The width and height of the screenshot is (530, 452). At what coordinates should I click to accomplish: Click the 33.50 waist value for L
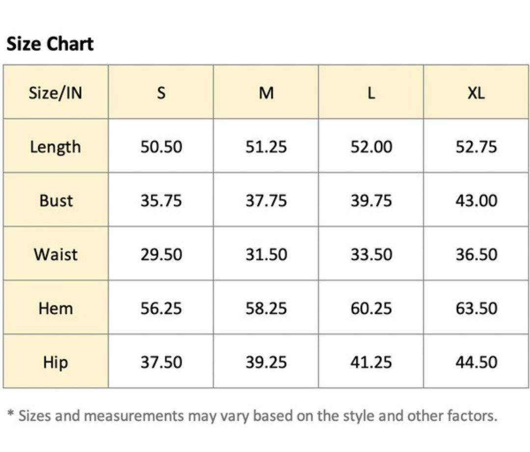click(371, 254)
